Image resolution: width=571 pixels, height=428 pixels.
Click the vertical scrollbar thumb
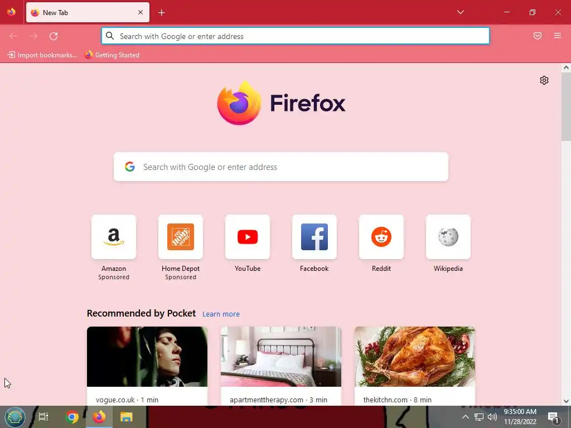(566, 106)
